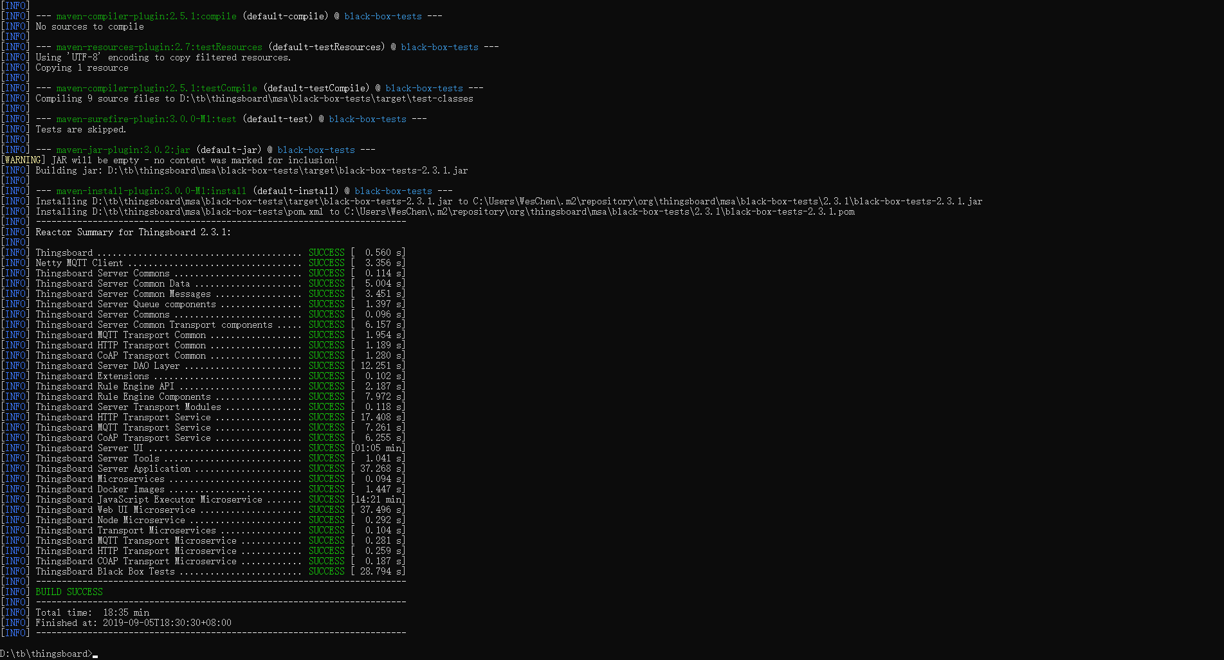
Task: Click 'Thingsboard Server UI' row
Action: pos(203,448)
